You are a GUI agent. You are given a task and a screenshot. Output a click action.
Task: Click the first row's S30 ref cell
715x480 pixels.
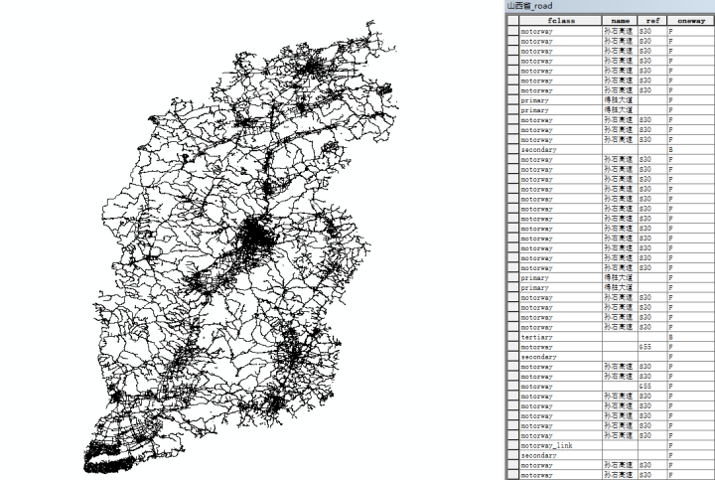(652, 31)
